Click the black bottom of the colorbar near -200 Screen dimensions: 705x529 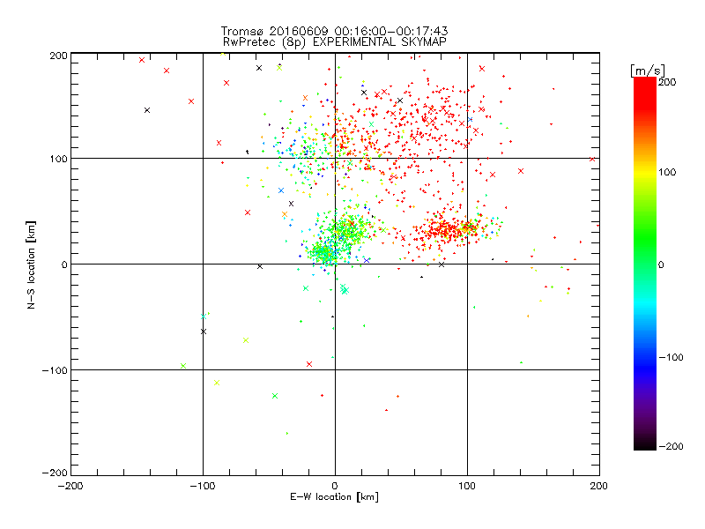[x=645, y=445]
